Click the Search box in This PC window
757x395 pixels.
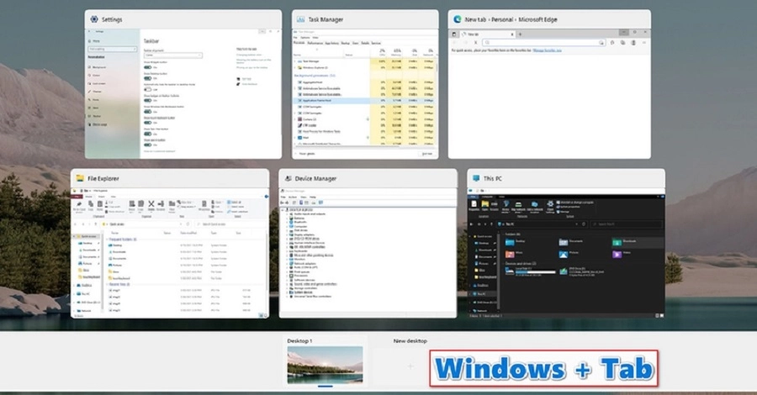pyautogui.click(x=626, y=224)
